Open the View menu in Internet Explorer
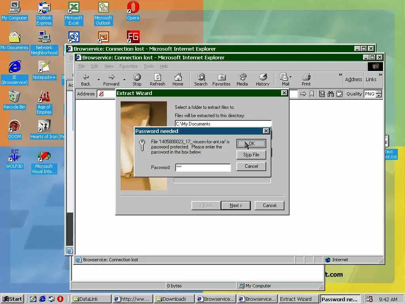Image resolution: width=405 pixels, height=304 pixels. (x=109, y=66)
